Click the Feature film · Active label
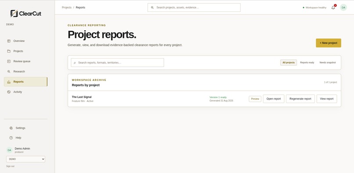The image size is (354, 173). (x=83, y=101)
